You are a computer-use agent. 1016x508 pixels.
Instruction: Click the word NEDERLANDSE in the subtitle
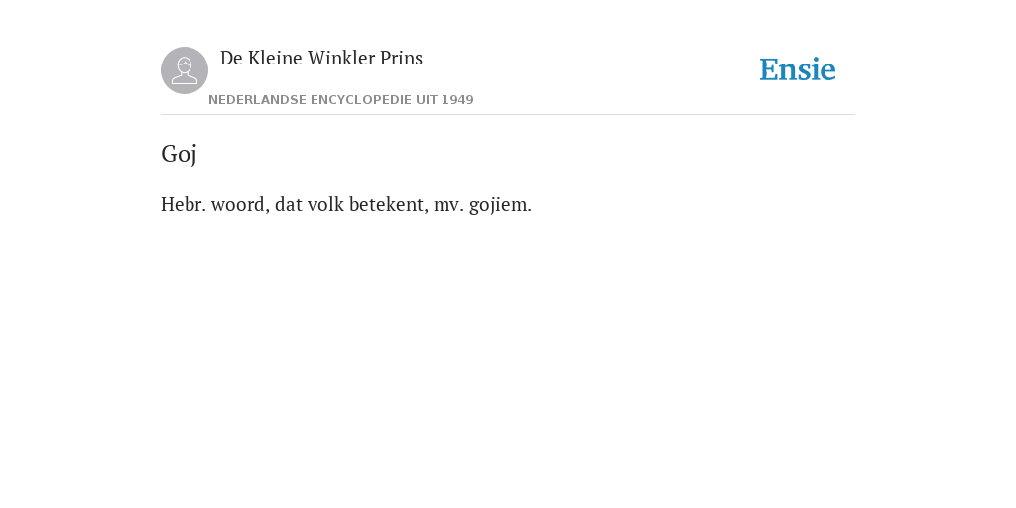[x=257, y=100]
